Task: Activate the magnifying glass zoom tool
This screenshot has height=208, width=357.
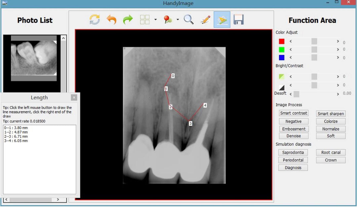Action: [x=189, y=19]
